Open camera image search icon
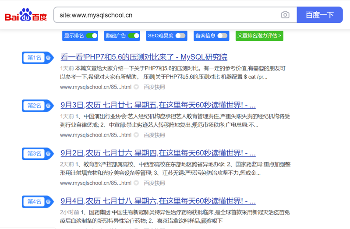350x229 pixels. 285,15
